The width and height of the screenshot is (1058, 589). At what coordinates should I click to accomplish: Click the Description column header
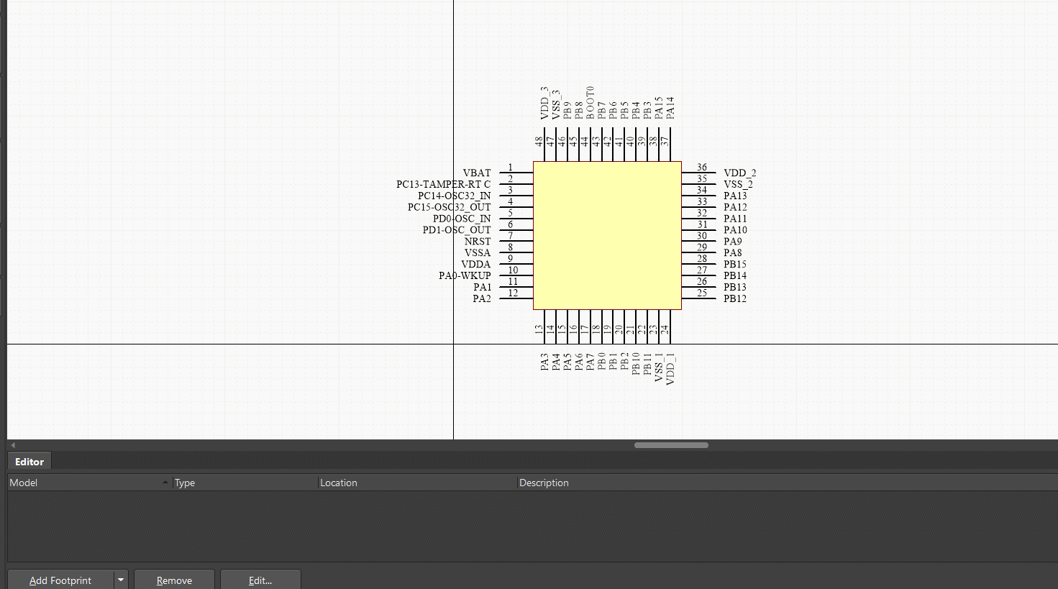(788, 483)
